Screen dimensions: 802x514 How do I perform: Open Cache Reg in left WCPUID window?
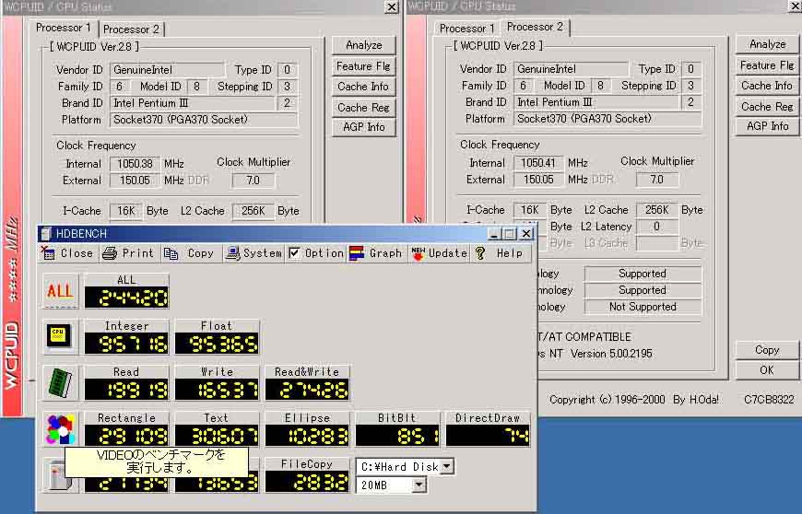(363, 107)
